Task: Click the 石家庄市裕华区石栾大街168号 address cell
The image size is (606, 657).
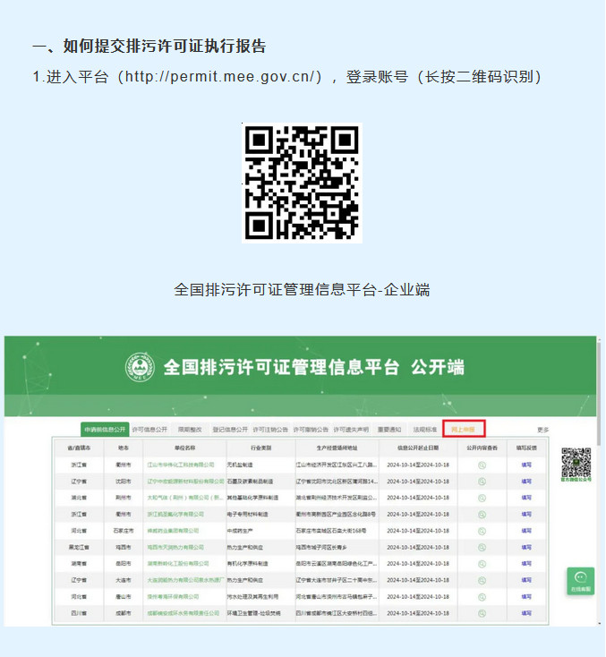Action: tap(331, 531)
